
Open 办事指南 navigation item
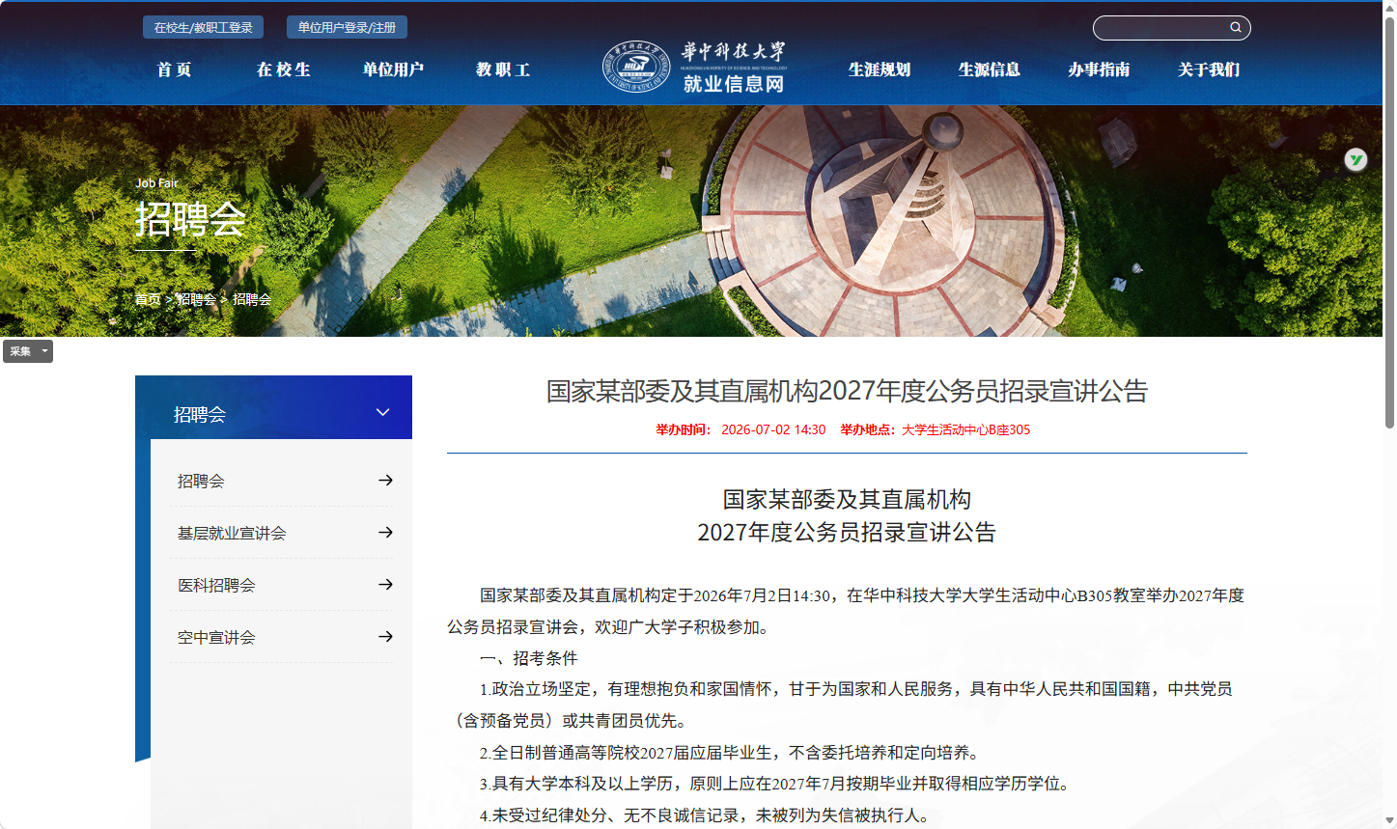(1099, 69)
